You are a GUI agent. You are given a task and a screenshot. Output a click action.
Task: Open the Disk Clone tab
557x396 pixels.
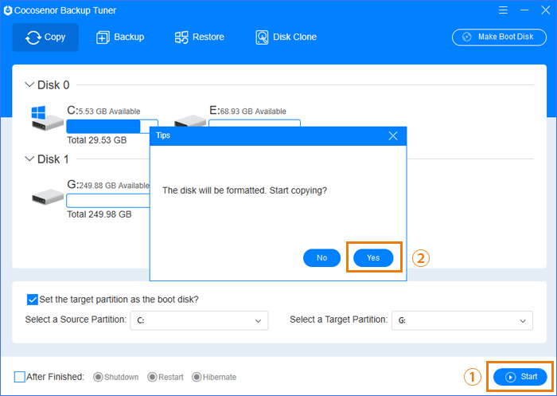(286, 37)
